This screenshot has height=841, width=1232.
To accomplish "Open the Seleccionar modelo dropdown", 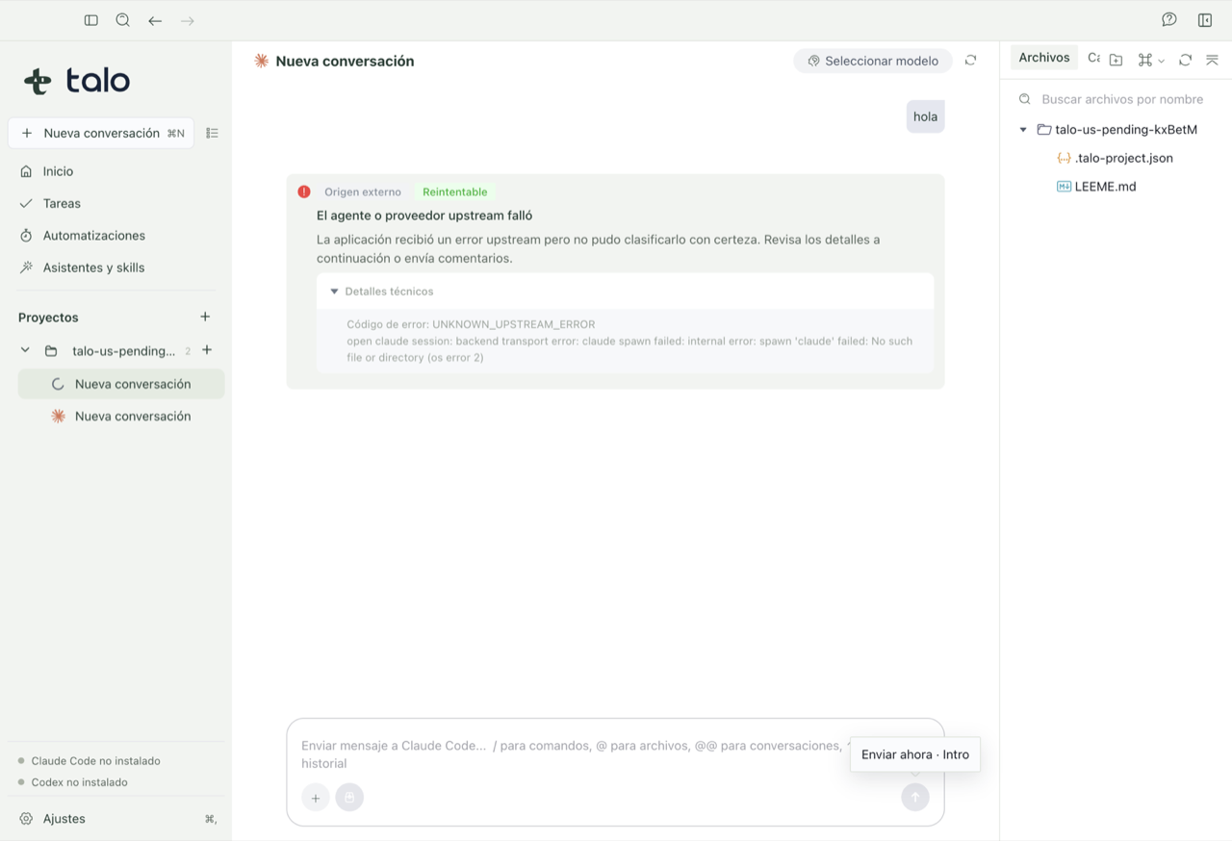I will [x=873, y=61].
